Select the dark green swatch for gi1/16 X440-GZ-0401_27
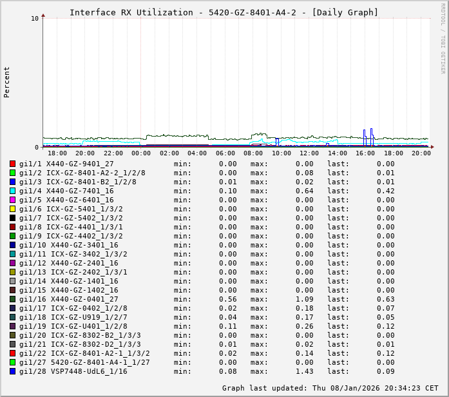449x397 pixels. [x=12, y=299]
